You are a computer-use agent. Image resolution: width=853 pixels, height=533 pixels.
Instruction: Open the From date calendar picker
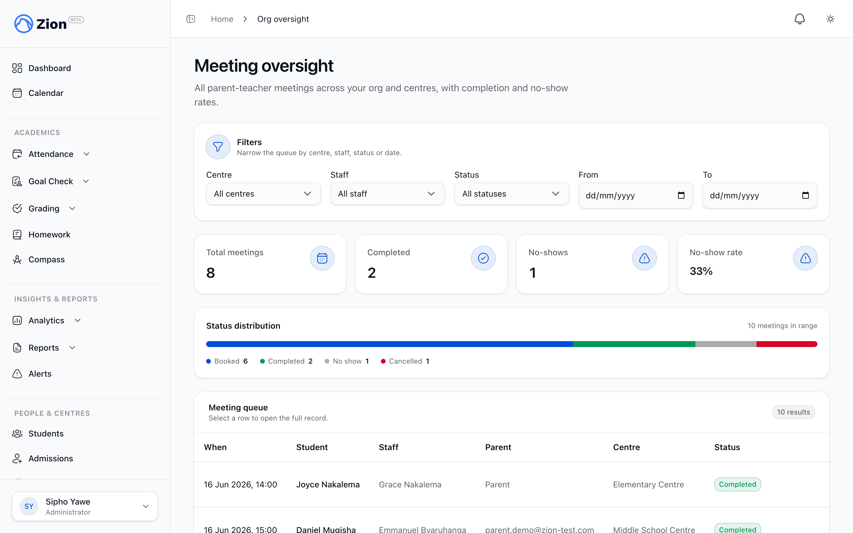(681, 195)
